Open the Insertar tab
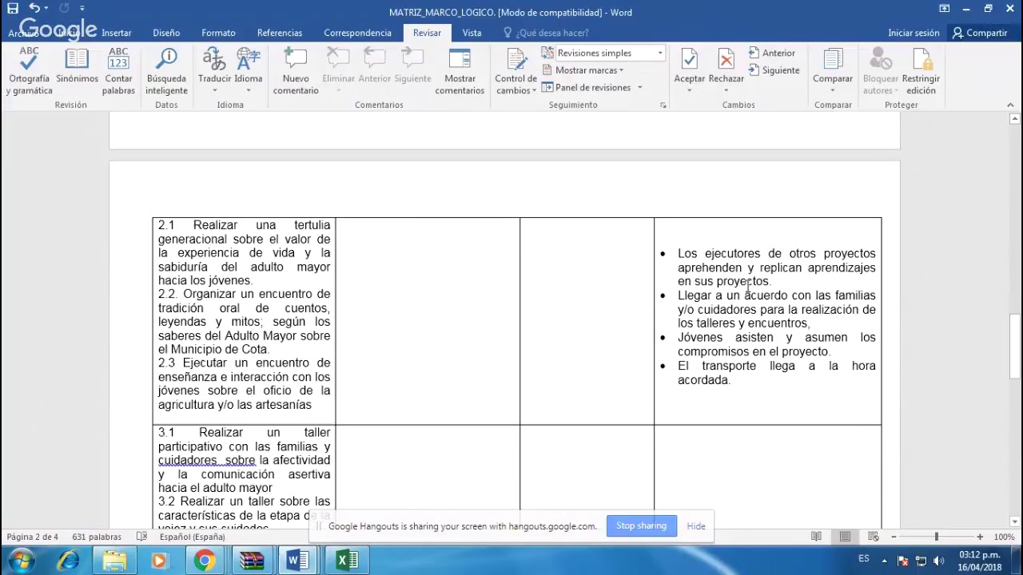This screenshot has width=1023, height=575. click(x=116, y=33)
